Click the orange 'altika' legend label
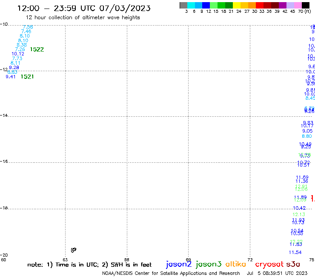Viewport: 315px width, 277px height. [x=236, y=264]
